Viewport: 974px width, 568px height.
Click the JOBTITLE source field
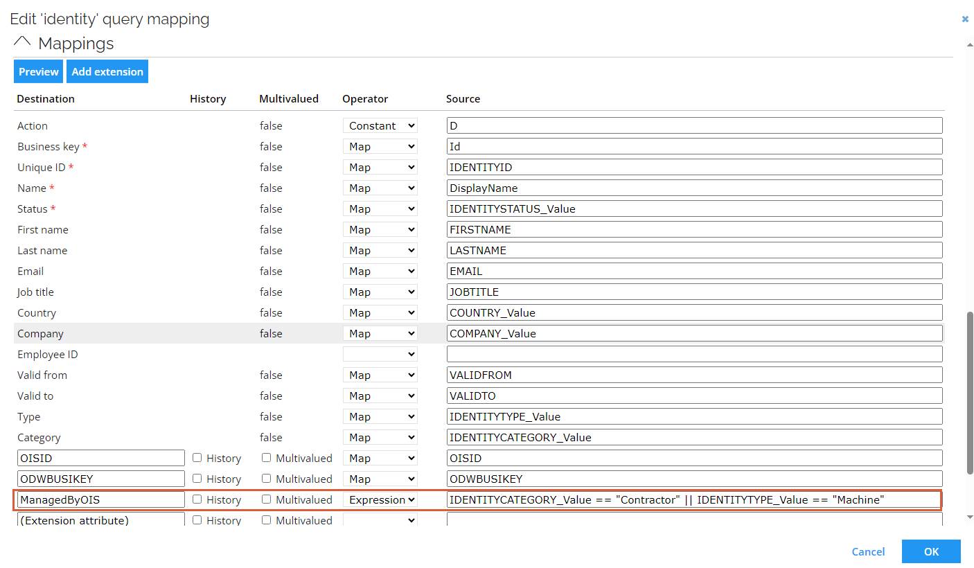pos(695,292)
